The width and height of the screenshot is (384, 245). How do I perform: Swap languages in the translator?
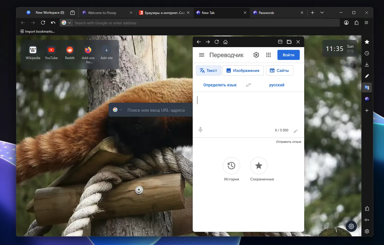coord(248,85)
